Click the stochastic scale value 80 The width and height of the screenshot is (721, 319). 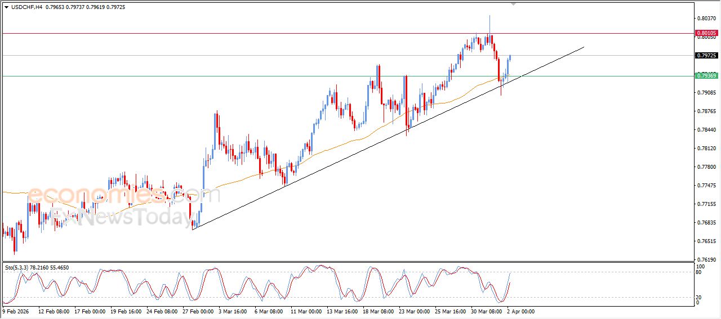pyautogui.click(x=700, y=272)
